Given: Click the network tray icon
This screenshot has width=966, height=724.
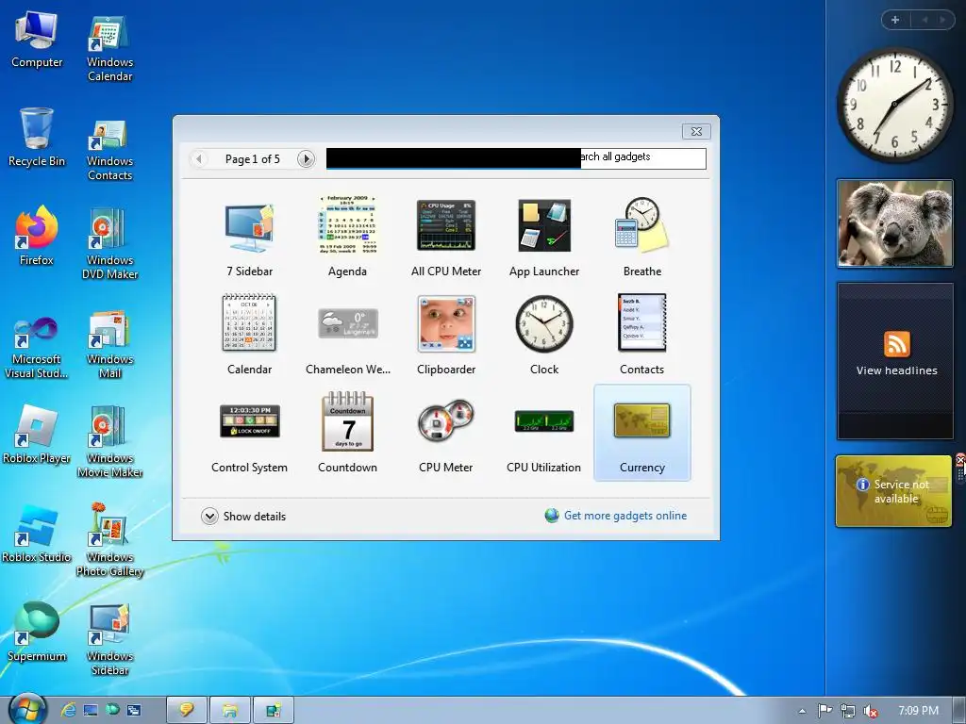Looking at the screenshot, I should pos(848,711).
